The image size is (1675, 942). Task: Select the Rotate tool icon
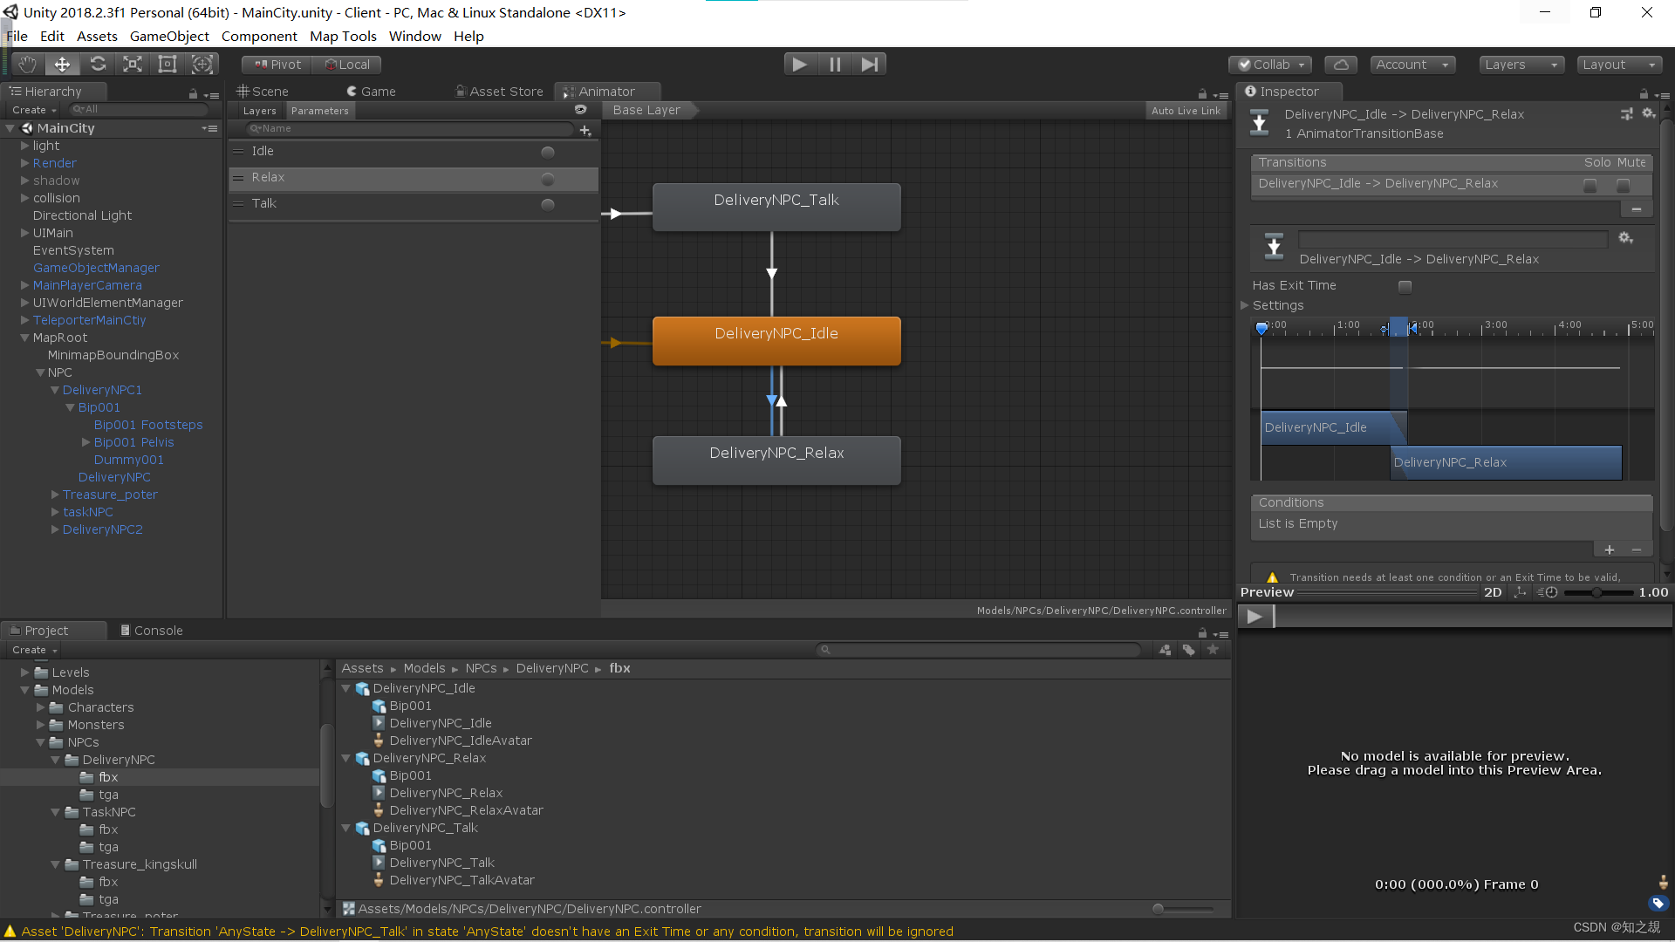click(98, 64)
